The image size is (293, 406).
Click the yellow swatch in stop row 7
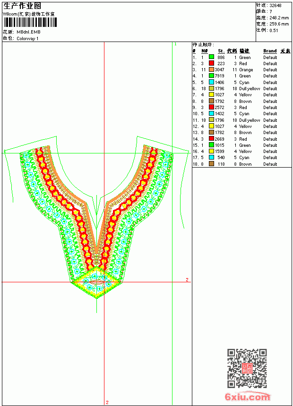211,94
